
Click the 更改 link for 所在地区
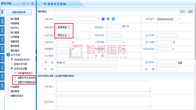point(124,26)
